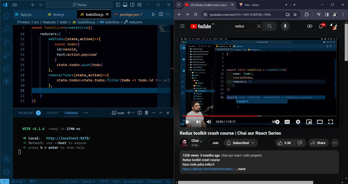Open VS Code Accounts icon
The image size is (348, 184).
6,159
